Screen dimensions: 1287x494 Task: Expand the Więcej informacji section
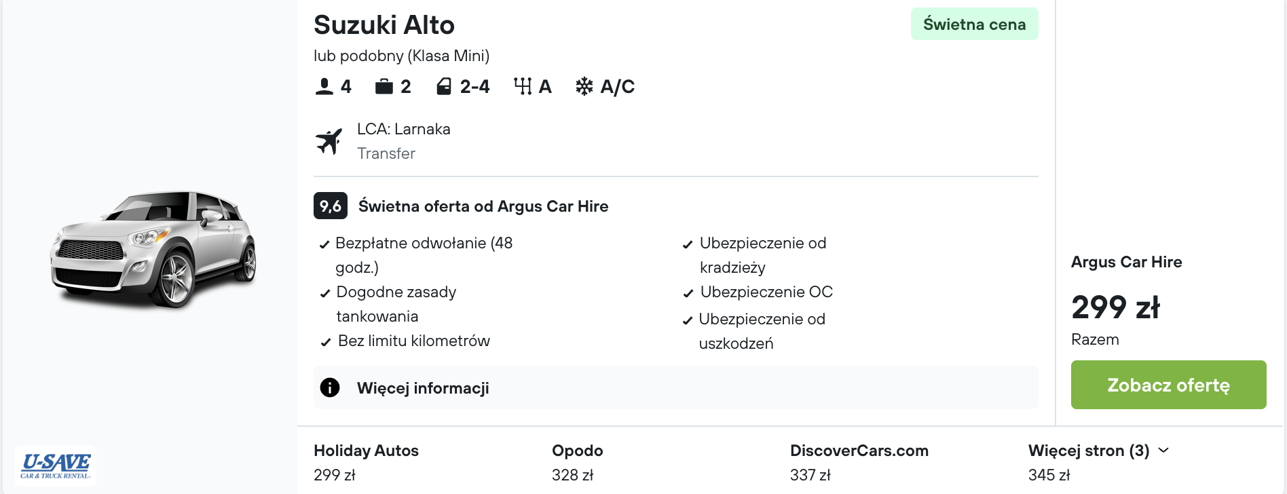coord(423,388)
